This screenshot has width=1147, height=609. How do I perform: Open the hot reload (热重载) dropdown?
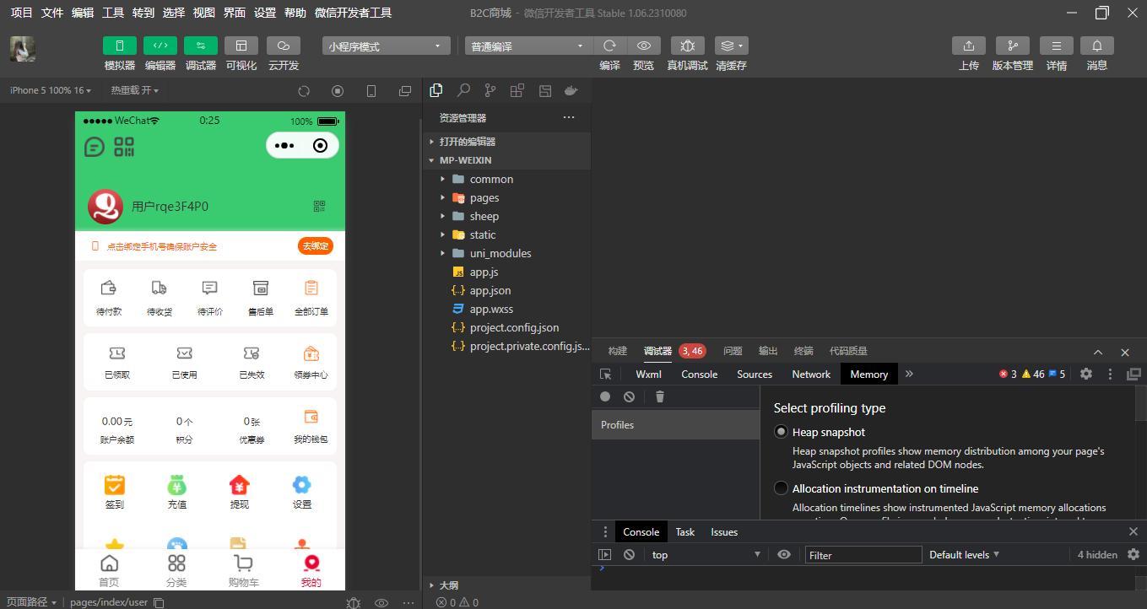point(134,90)
